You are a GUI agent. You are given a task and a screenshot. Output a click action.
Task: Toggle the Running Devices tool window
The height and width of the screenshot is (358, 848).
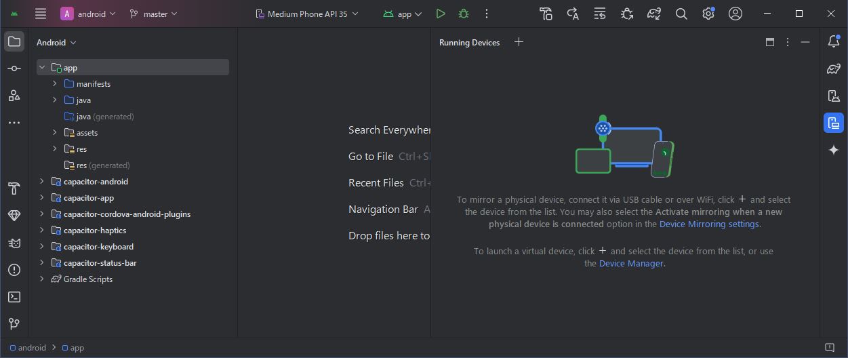(x=834, y=123)
